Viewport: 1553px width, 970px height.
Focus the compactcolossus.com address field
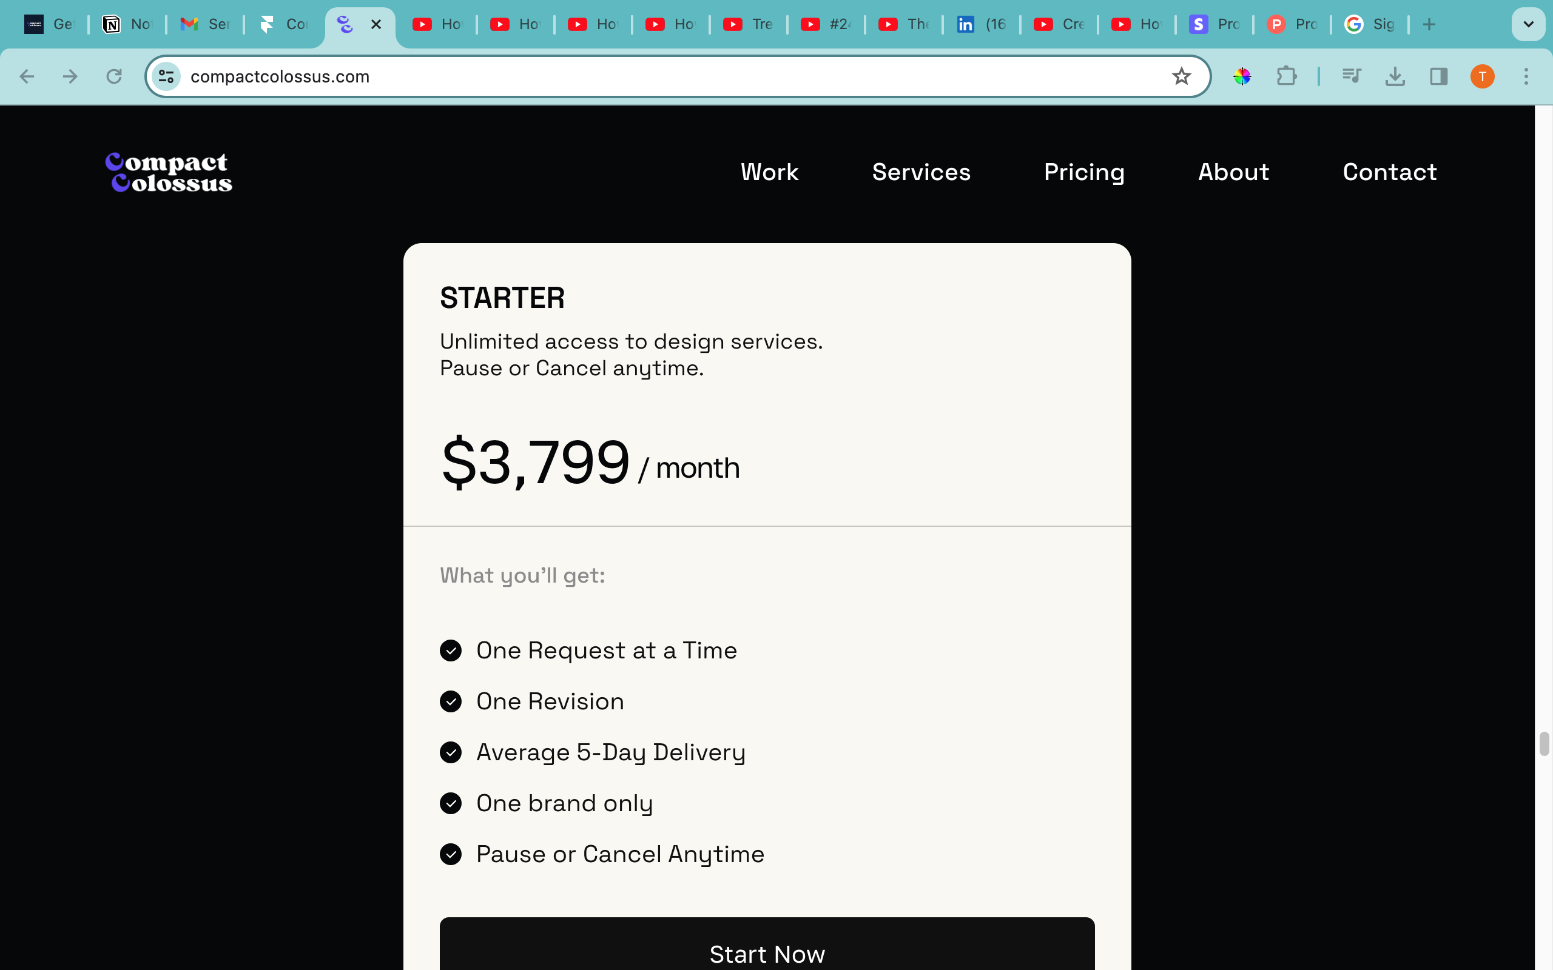pyautogui.click(x=674, y=76)
